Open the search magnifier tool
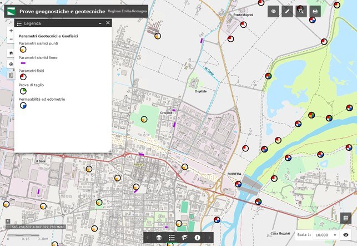 [301, 11]
